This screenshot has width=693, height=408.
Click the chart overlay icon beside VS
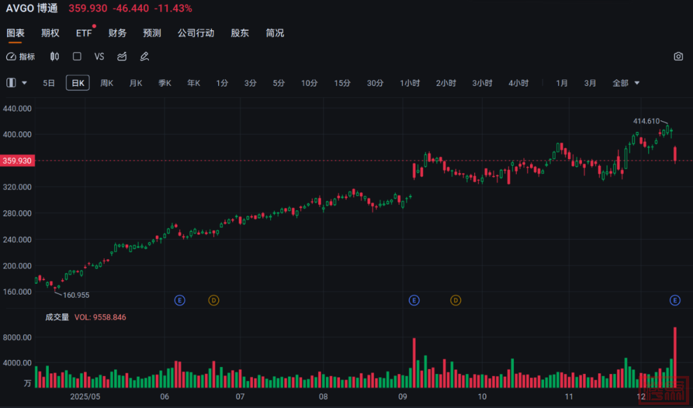(122, 56)
